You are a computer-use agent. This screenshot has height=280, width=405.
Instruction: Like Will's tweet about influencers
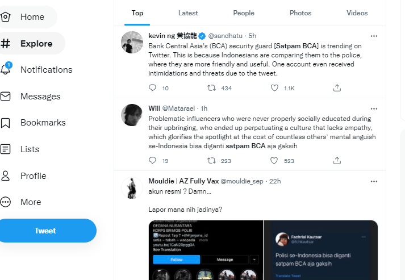(275, 161)
